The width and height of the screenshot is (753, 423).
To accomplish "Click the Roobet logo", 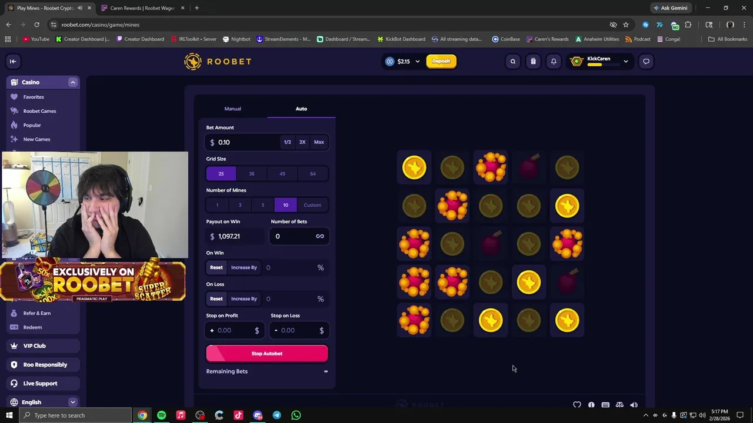I will 218,61.
